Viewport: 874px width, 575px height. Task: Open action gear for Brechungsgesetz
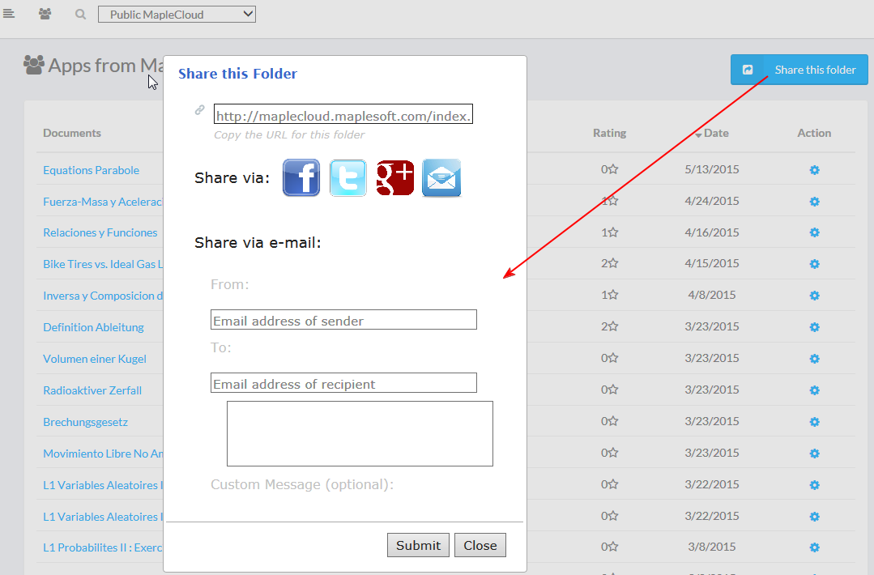pyautogui.click(x=814, y=422)
